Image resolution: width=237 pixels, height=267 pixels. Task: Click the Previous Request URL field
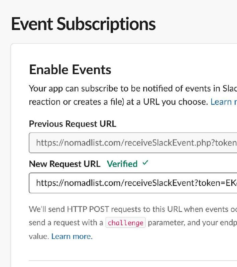(133, 143)
